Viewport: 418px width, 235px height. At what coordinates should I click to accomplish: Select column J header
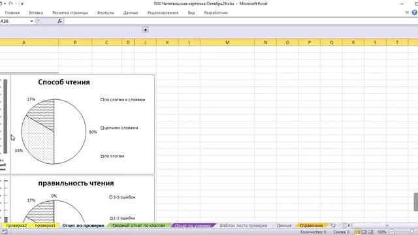click(145, 42)
